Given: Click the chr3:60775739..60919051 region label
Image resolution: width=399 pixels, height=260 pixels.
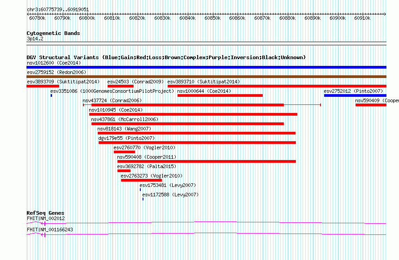Looking at the screenshot, I should coord(58,10).
